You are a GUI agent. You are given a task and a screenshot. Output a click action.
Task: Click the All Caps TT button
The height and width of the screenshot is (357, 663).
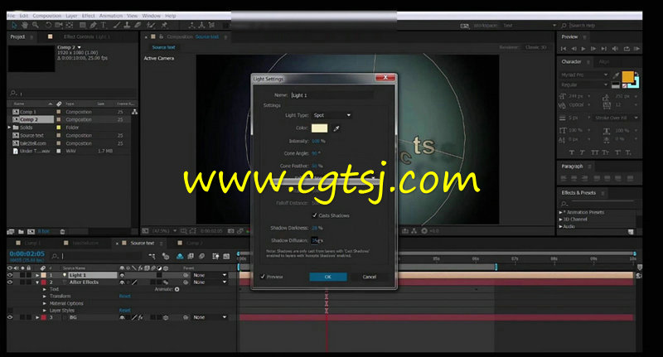[x=594, y=152]
